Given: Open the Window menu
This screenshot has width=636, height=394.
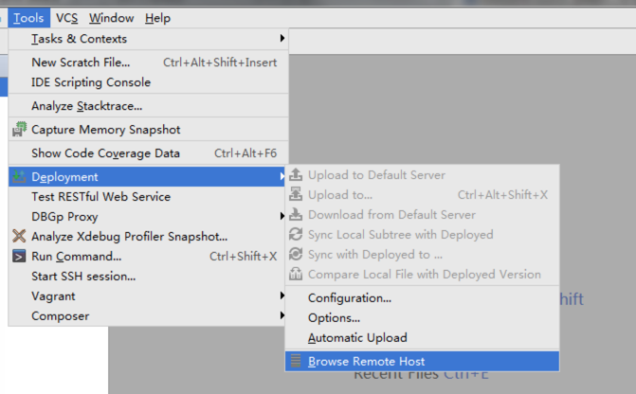Looking at the screenshot, I should [x=112, y=18].
